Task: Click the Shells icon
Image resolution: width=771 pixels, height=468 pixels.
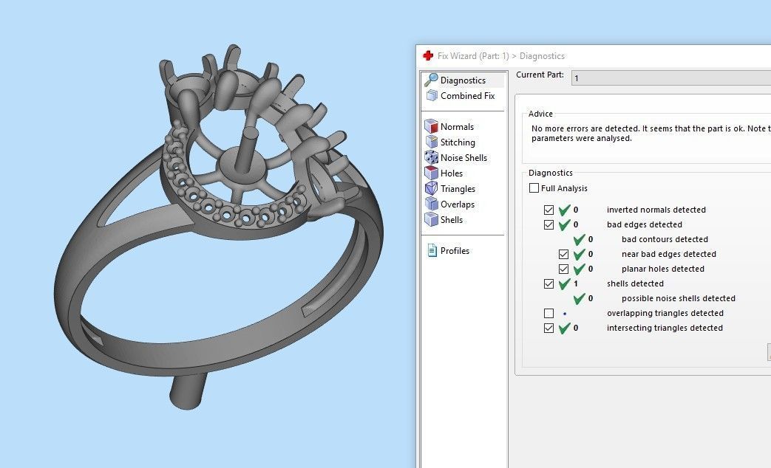Action: coord(431,219)
